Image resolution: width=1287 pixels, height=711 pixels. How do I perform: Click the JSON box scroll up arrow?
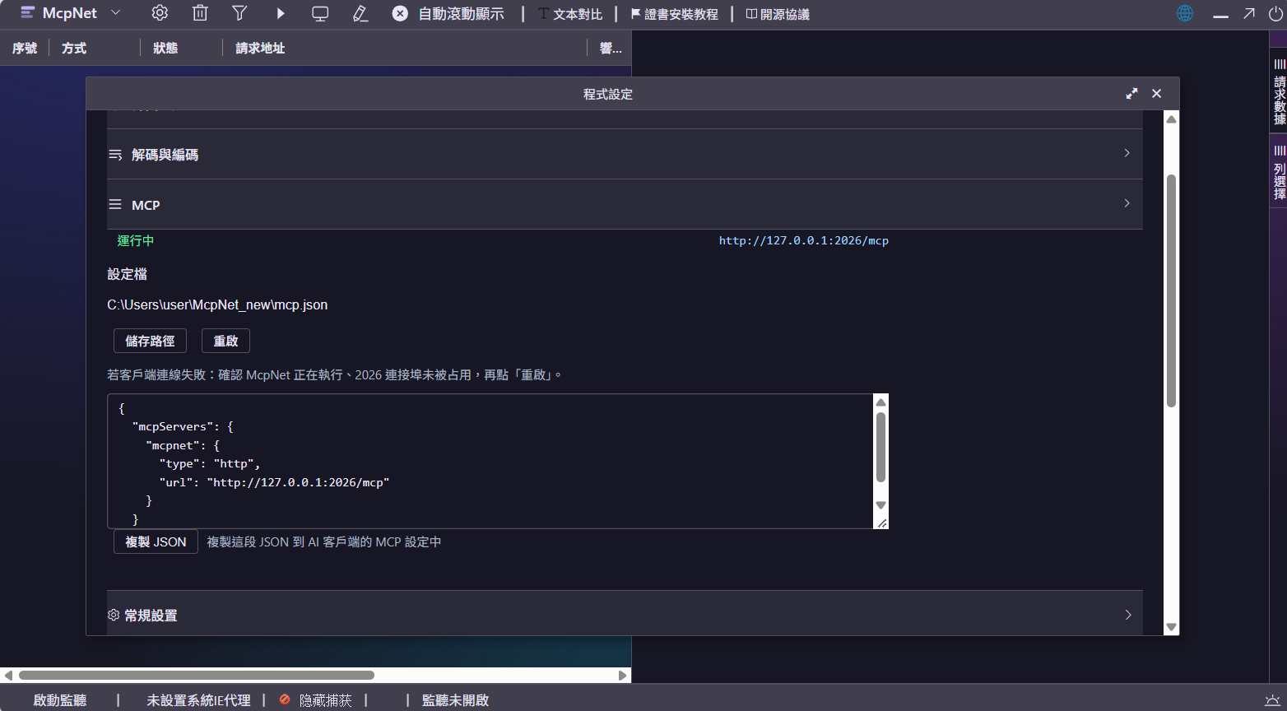click(880, 402)
